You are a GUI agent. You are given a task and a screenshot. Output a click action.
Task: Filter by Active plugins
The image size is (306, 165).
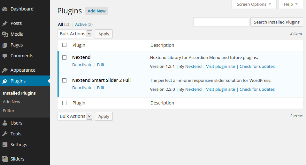point(81,24)
